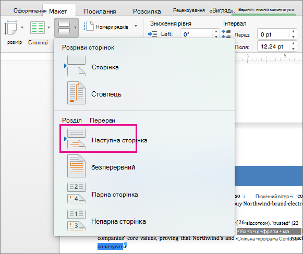Decrease the Після spacing value
Viewport: 303px width, 254px height.
[293, 49]
